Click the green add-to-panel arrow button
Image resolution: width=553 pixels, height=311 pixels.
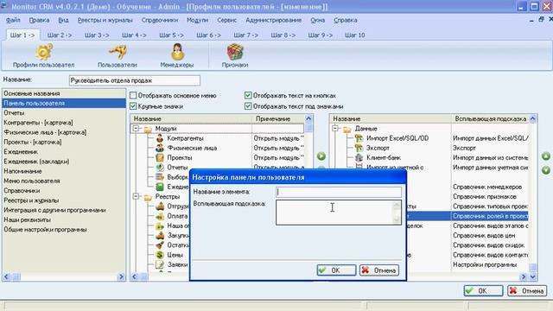pos(321,156)
